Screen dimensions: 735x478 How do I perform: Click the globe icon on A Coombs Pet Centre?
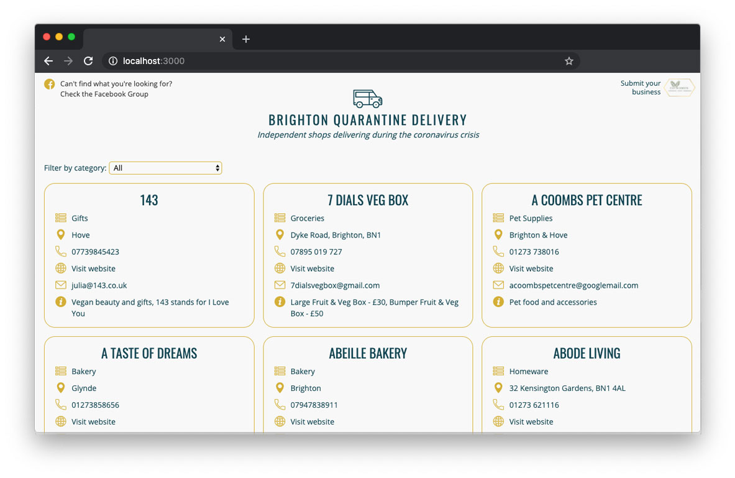point(498,269)
